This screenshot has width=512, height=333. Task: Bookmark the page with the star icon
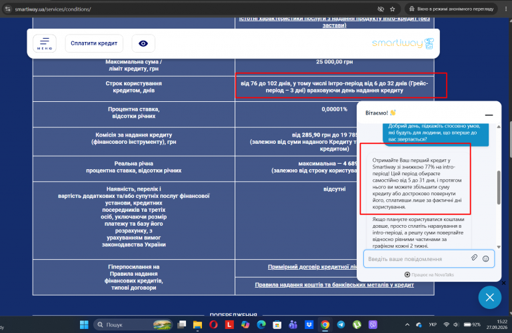tap(393, 9)
